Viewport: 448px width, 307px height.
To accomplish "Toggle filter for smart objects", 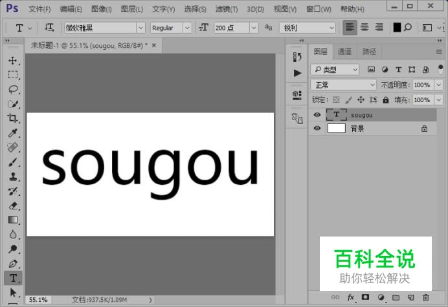I will tap(425, 69).
